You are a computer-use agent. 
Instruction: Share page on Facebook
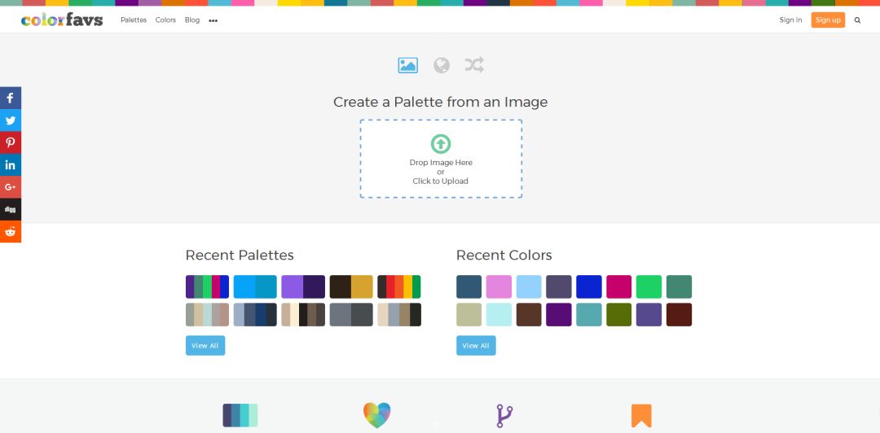(11, 98)
